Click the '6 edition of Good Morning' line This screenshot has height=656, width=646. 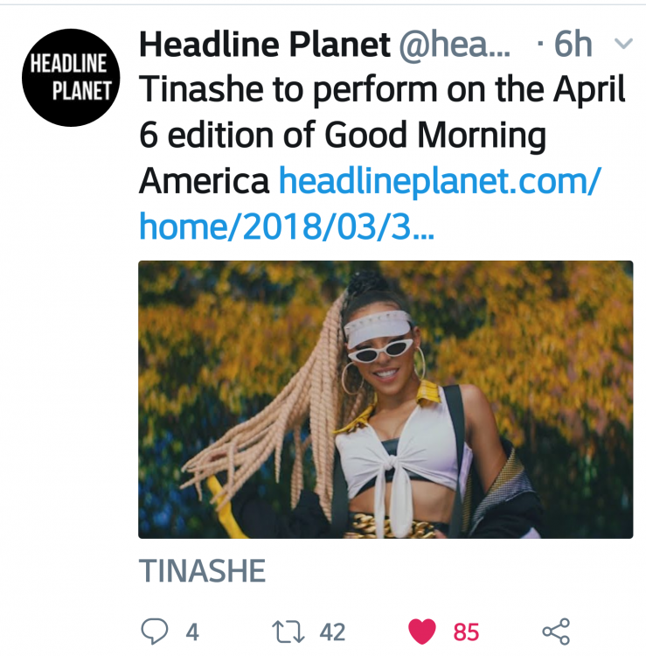pyautogui.click(x=343, y=136)
